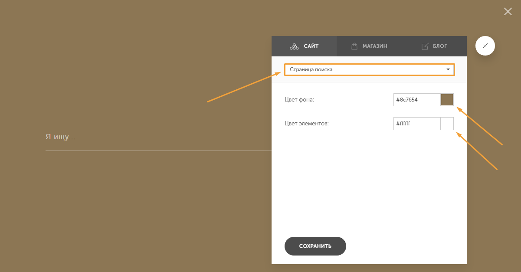The width and height of the screenshot is (521, 272).
Task: Close the settings panel with round X button
Action: pyautogui.click(x=485, y=46)
